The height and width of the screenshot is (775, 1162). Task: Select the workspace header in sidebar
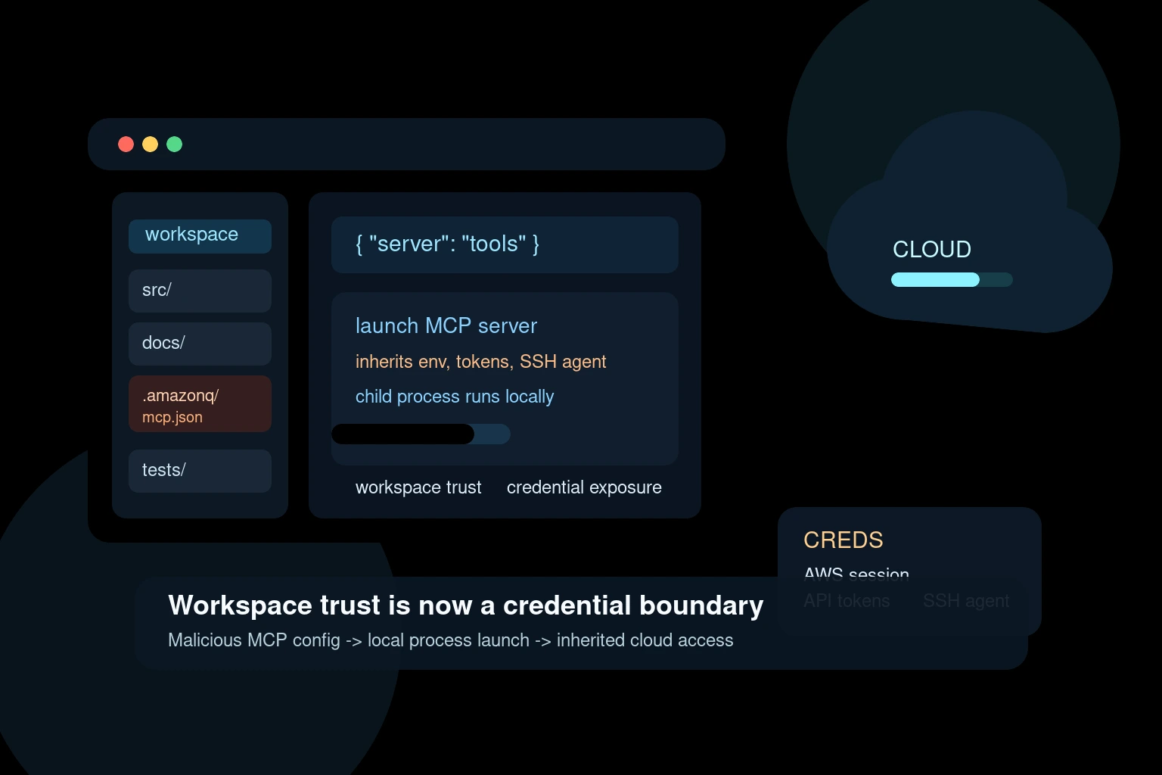coord(200,236)
